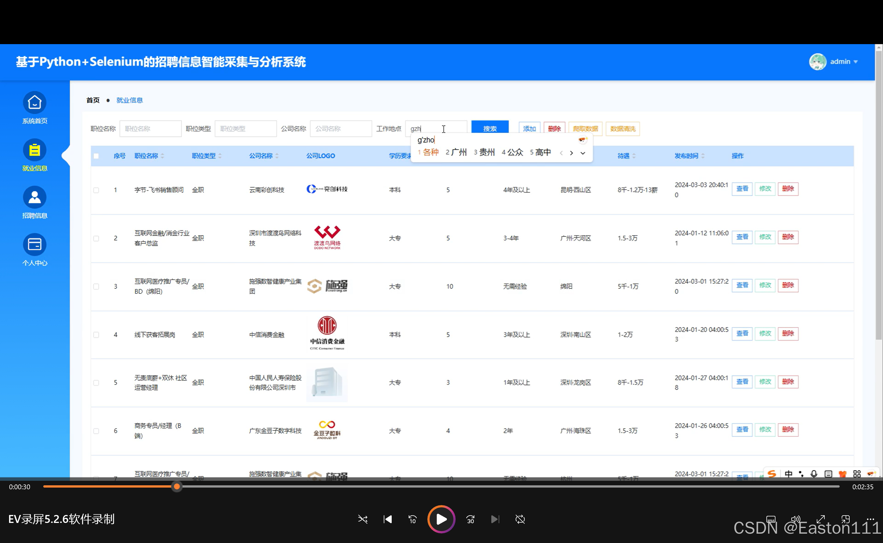Viewport: 883px width, 543px height.
Task: Open 招聘信息 via its sidebar icon
Action: point(35,197)
